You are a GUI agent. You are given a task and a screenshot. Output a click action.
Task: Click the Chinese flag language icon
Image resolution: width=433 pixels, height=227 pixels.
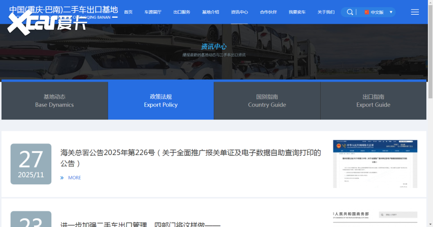367,12
